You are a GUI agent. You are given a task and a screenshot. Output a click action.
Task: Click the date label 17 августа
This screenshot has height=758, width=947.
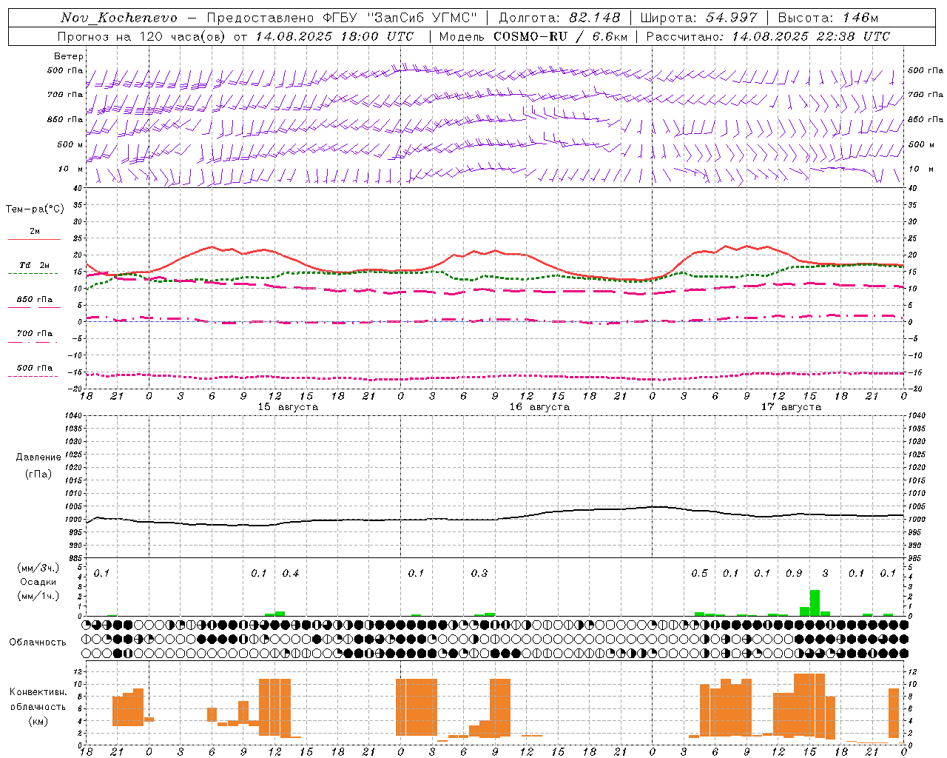[x=791, y=407]
